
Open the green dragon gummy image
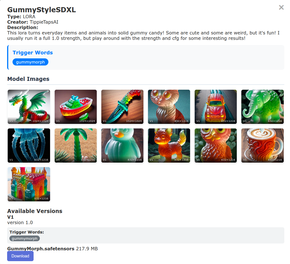[29, 107]
